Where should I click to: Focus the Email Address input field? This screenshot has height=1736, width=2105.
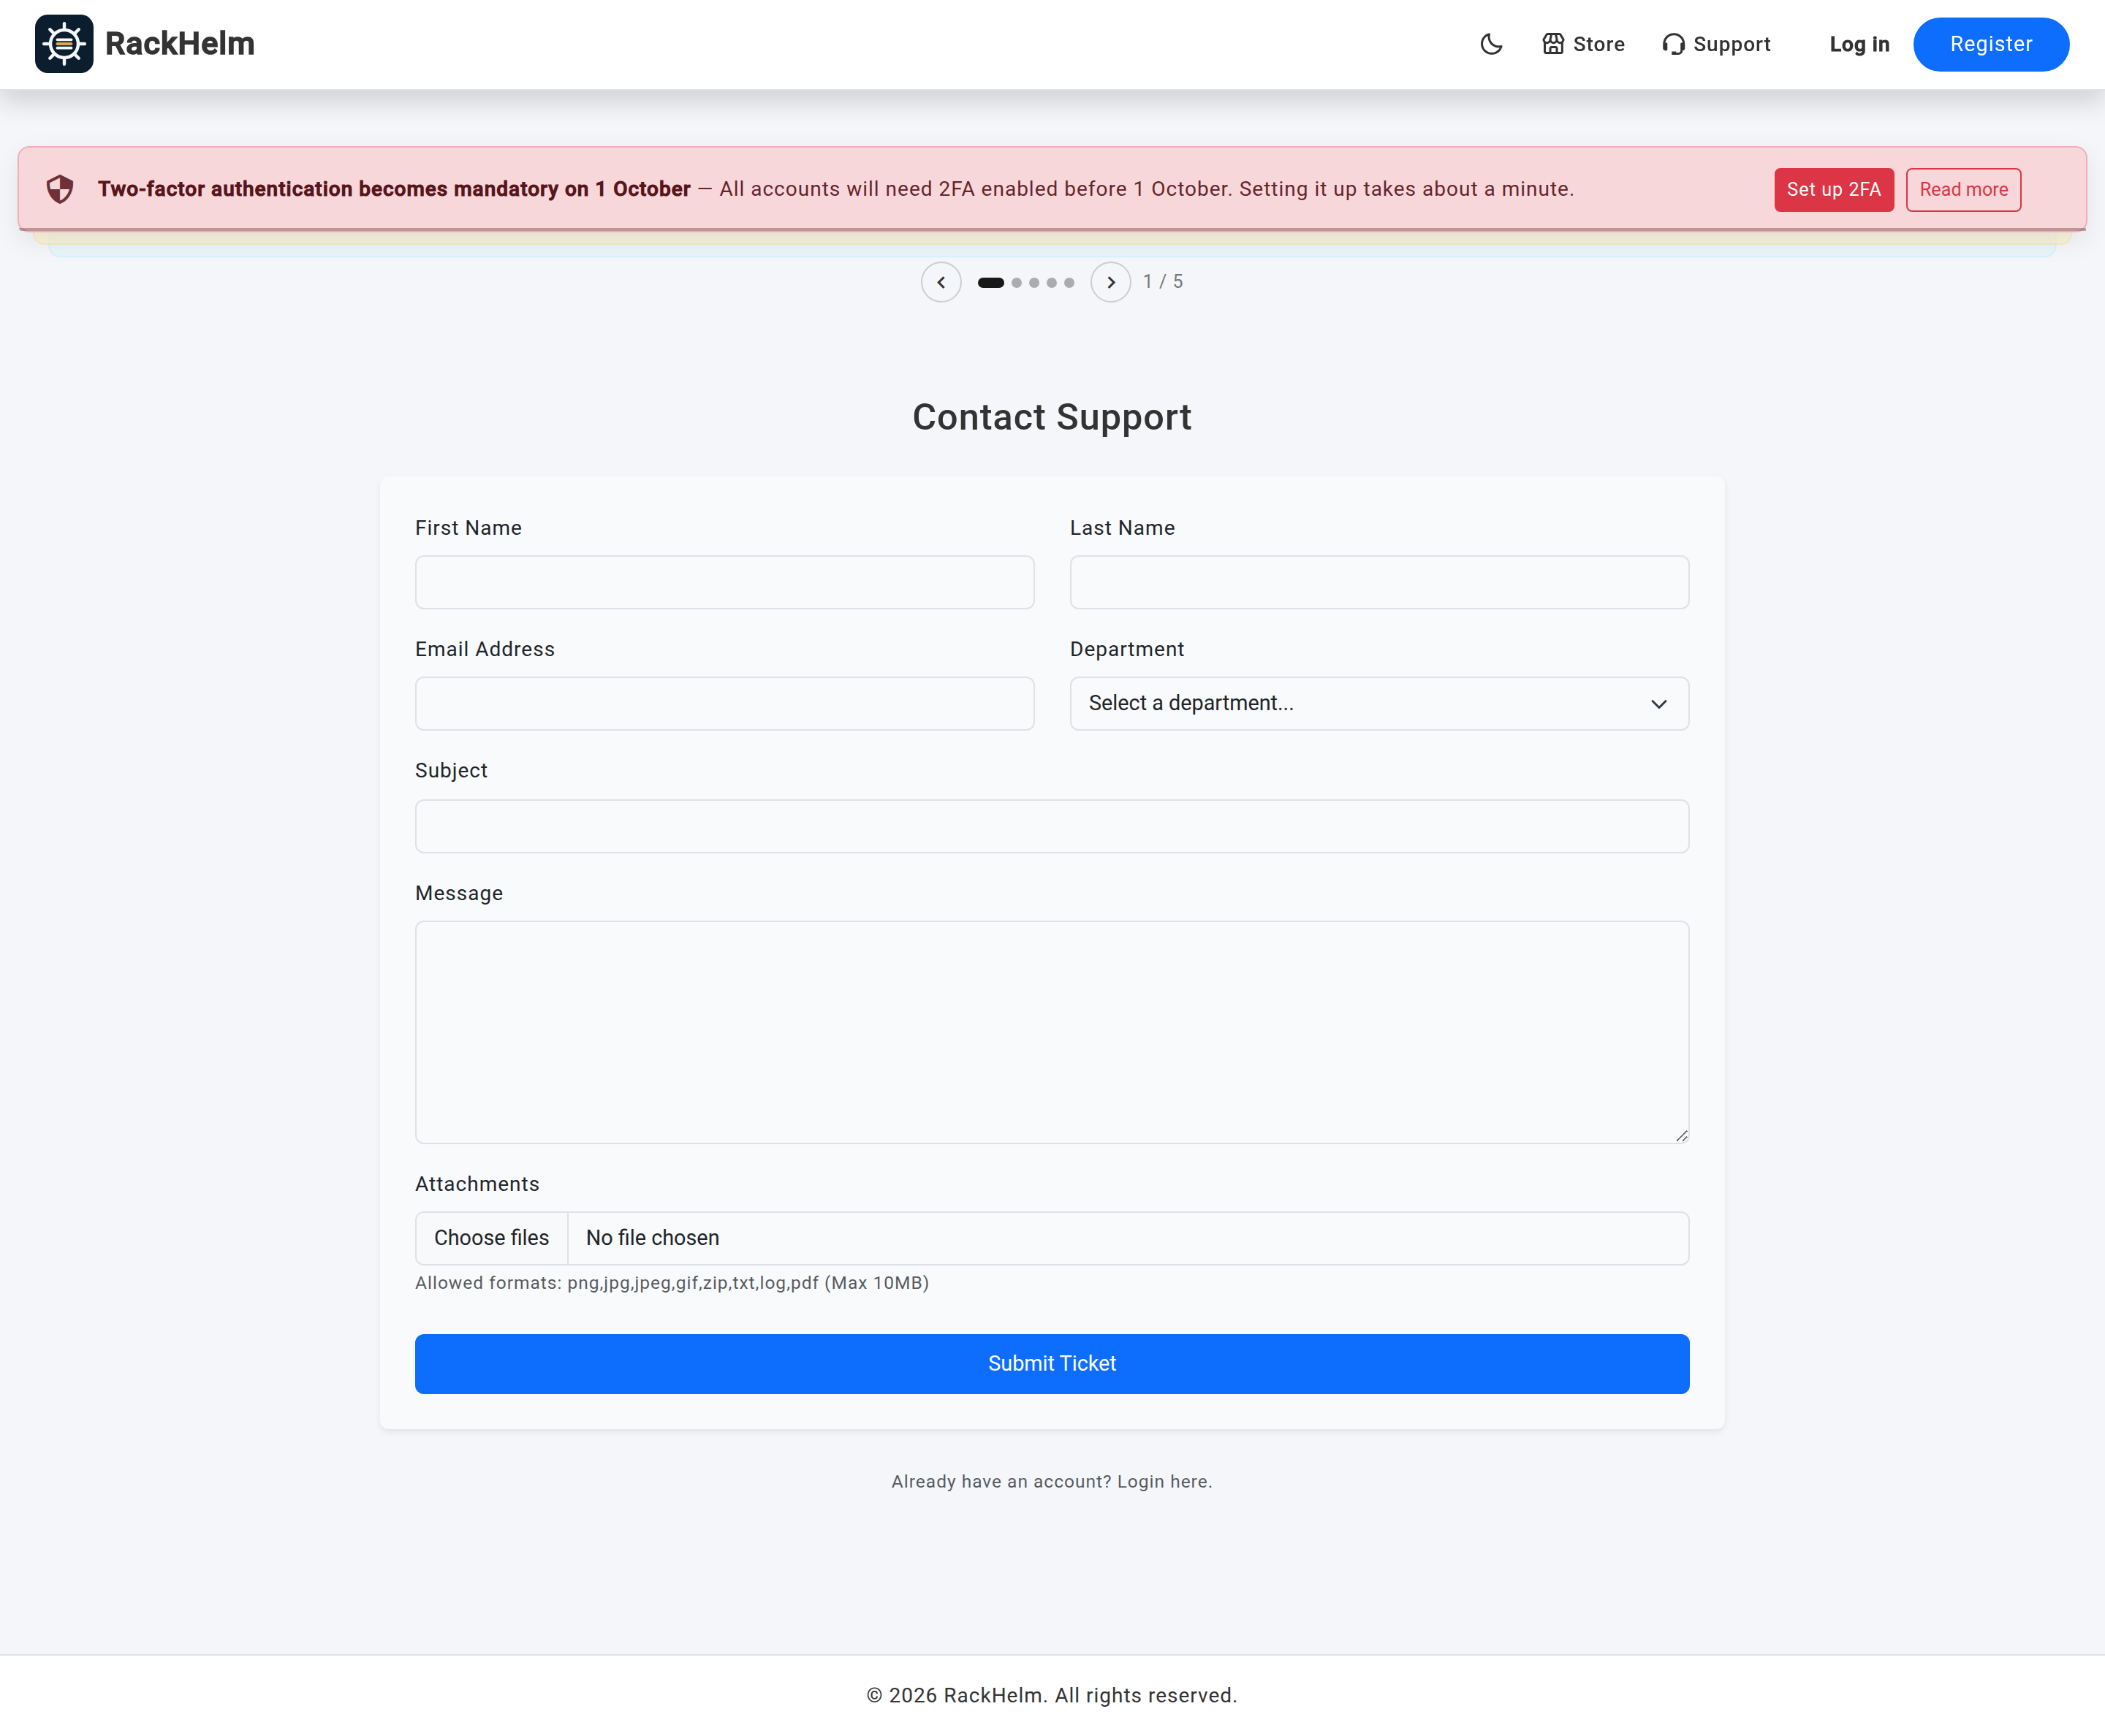pos(724,703)
